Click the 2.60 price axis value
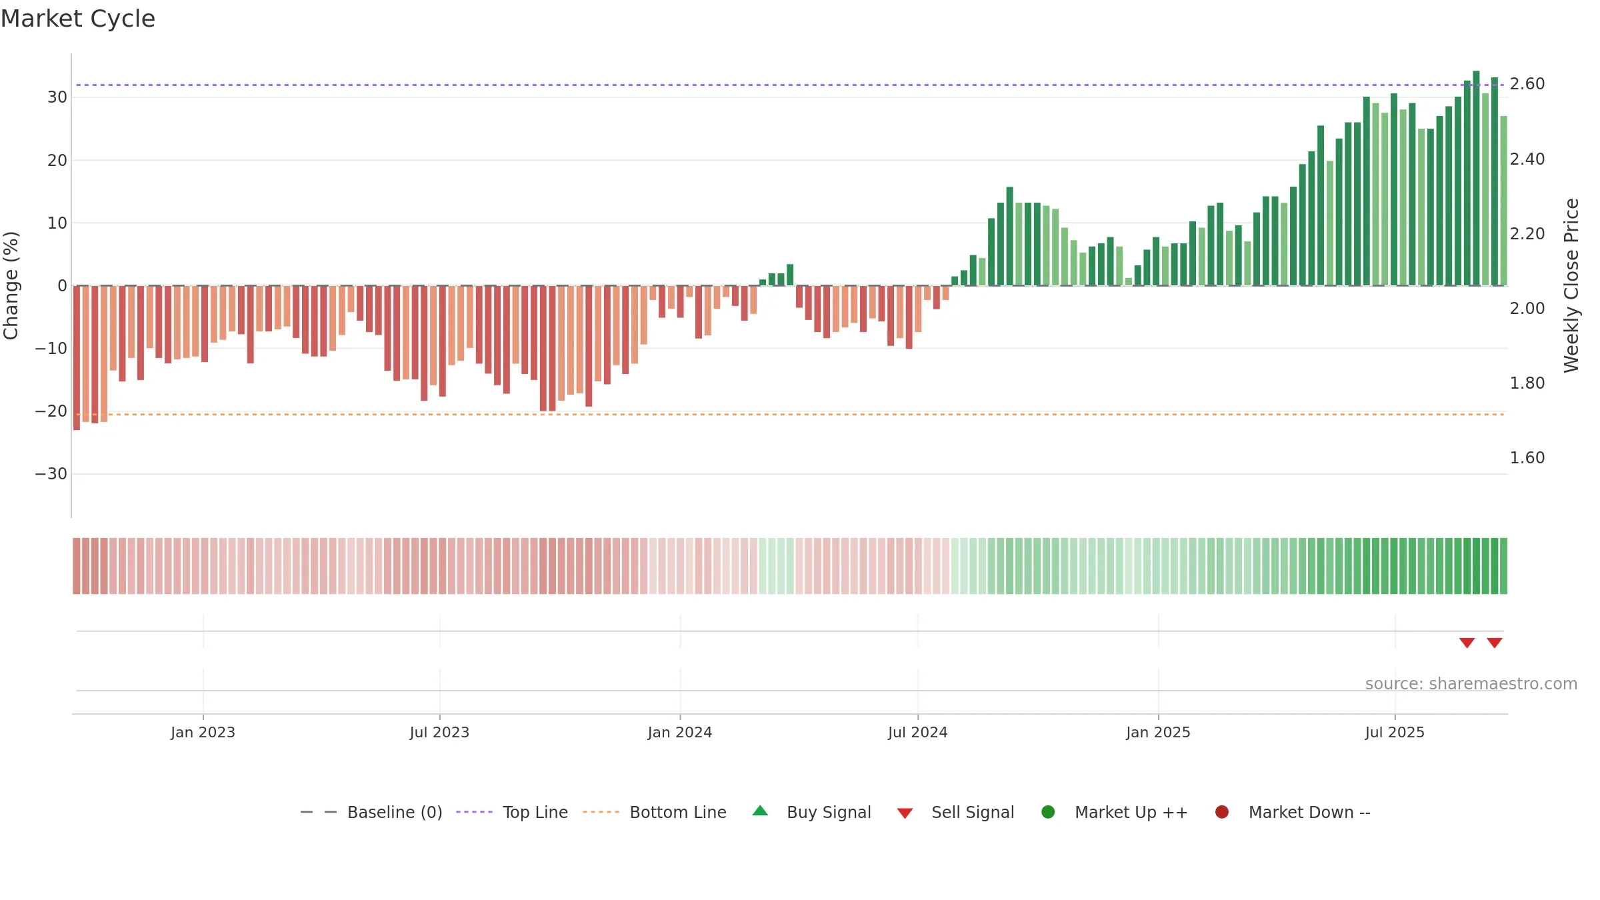 coord(1527,84)
